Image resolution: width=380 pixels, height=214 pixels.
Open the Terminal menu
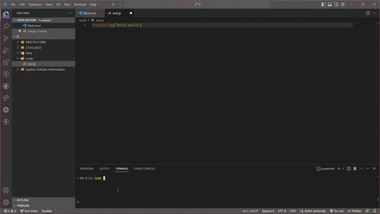80,4
